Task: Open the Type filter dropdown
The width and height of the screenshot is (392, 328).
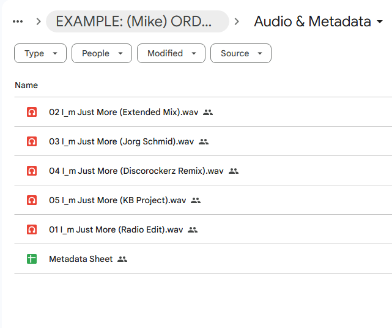Action: (40, 53)
